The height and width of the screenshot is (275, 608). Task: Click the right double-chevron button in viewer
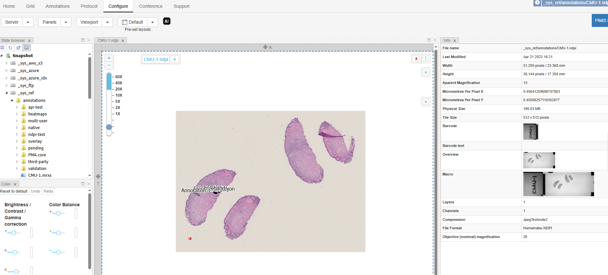pos(426,72)
